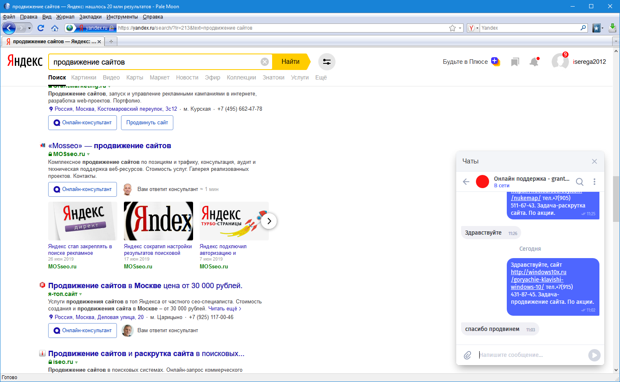Image resolution: width=620 pixels, height=382 pixels.
Task: Close the Чаты panel
Action: pos(594,161)
